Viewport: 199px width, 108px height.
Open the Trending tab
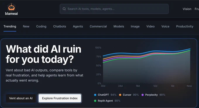[10, 26]
